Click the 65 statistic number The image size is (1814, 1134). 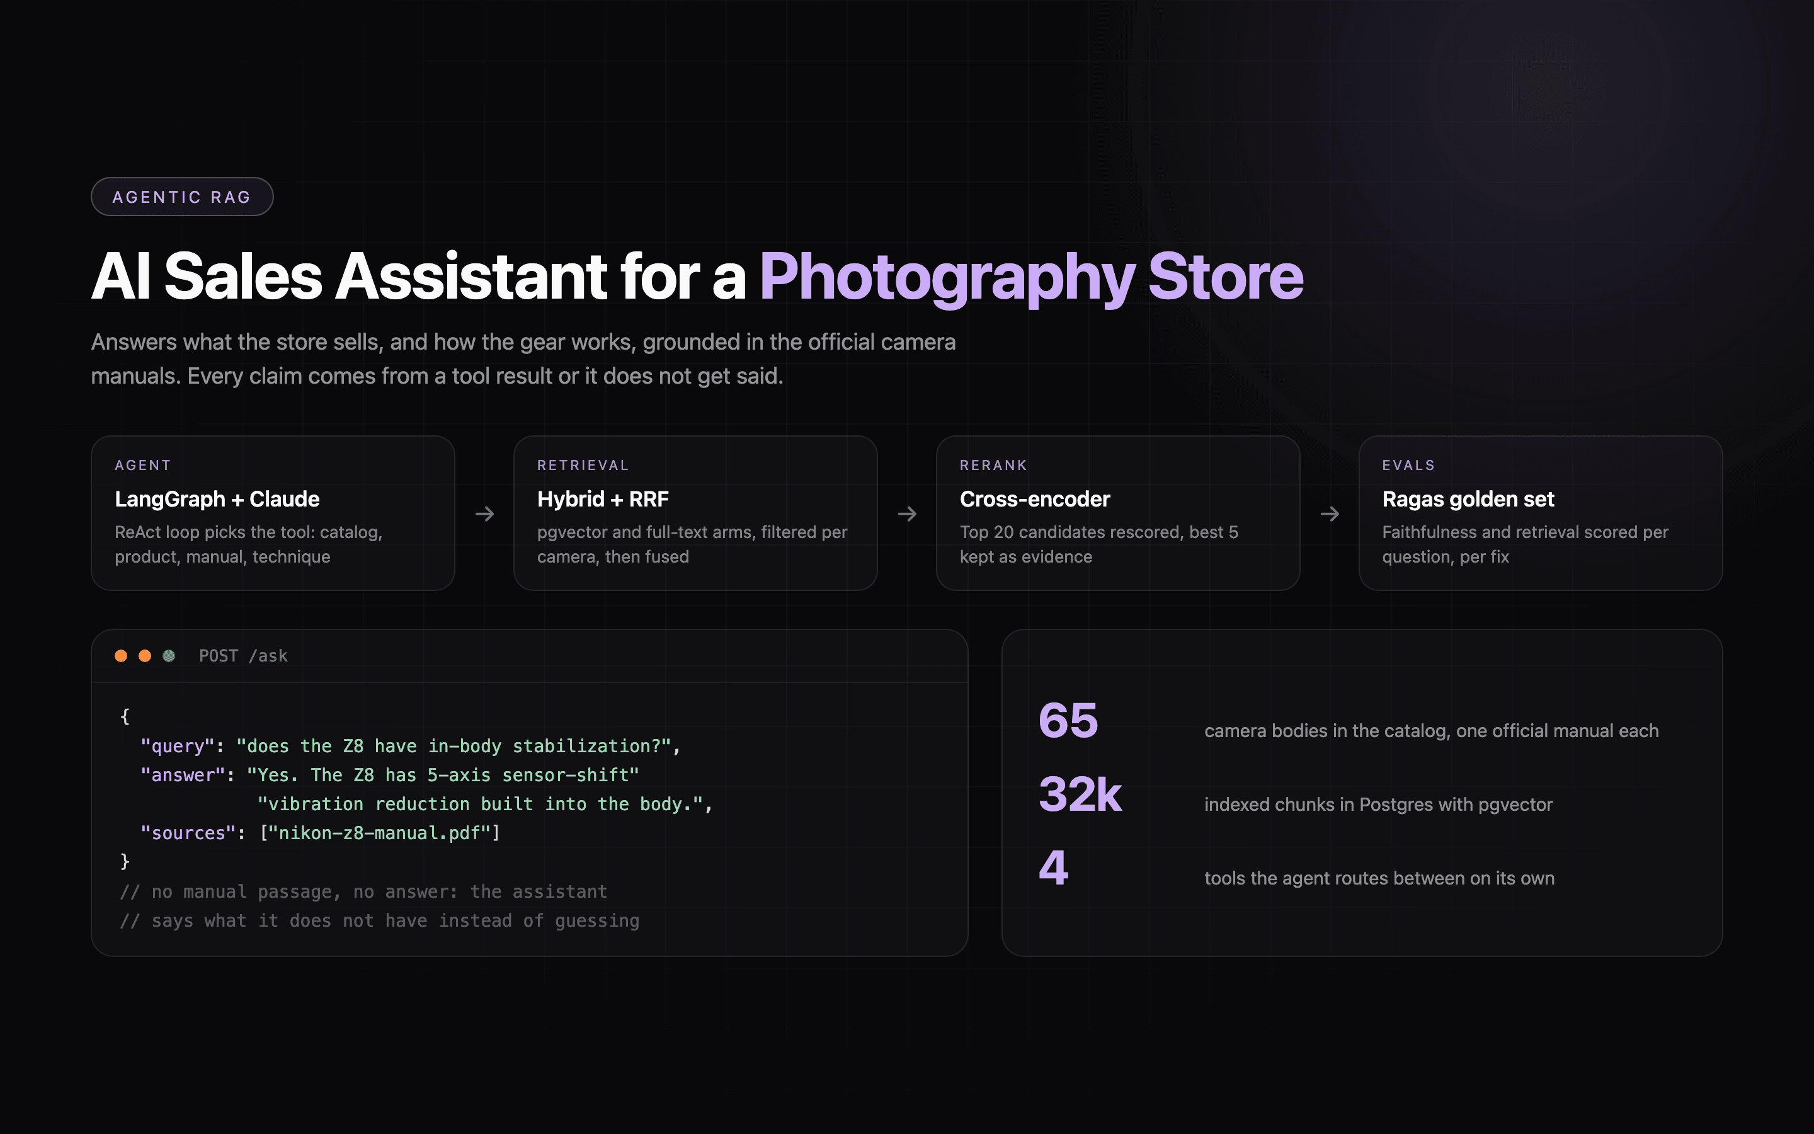(1068, 720)
